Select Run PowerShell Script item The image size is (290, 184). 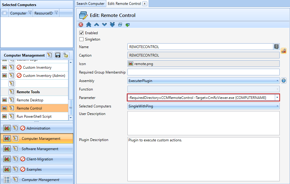tap(34, 117)
